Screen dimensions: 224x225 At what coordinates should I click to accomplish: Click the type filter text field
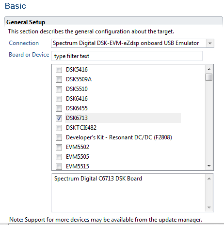tap(127, 56)
